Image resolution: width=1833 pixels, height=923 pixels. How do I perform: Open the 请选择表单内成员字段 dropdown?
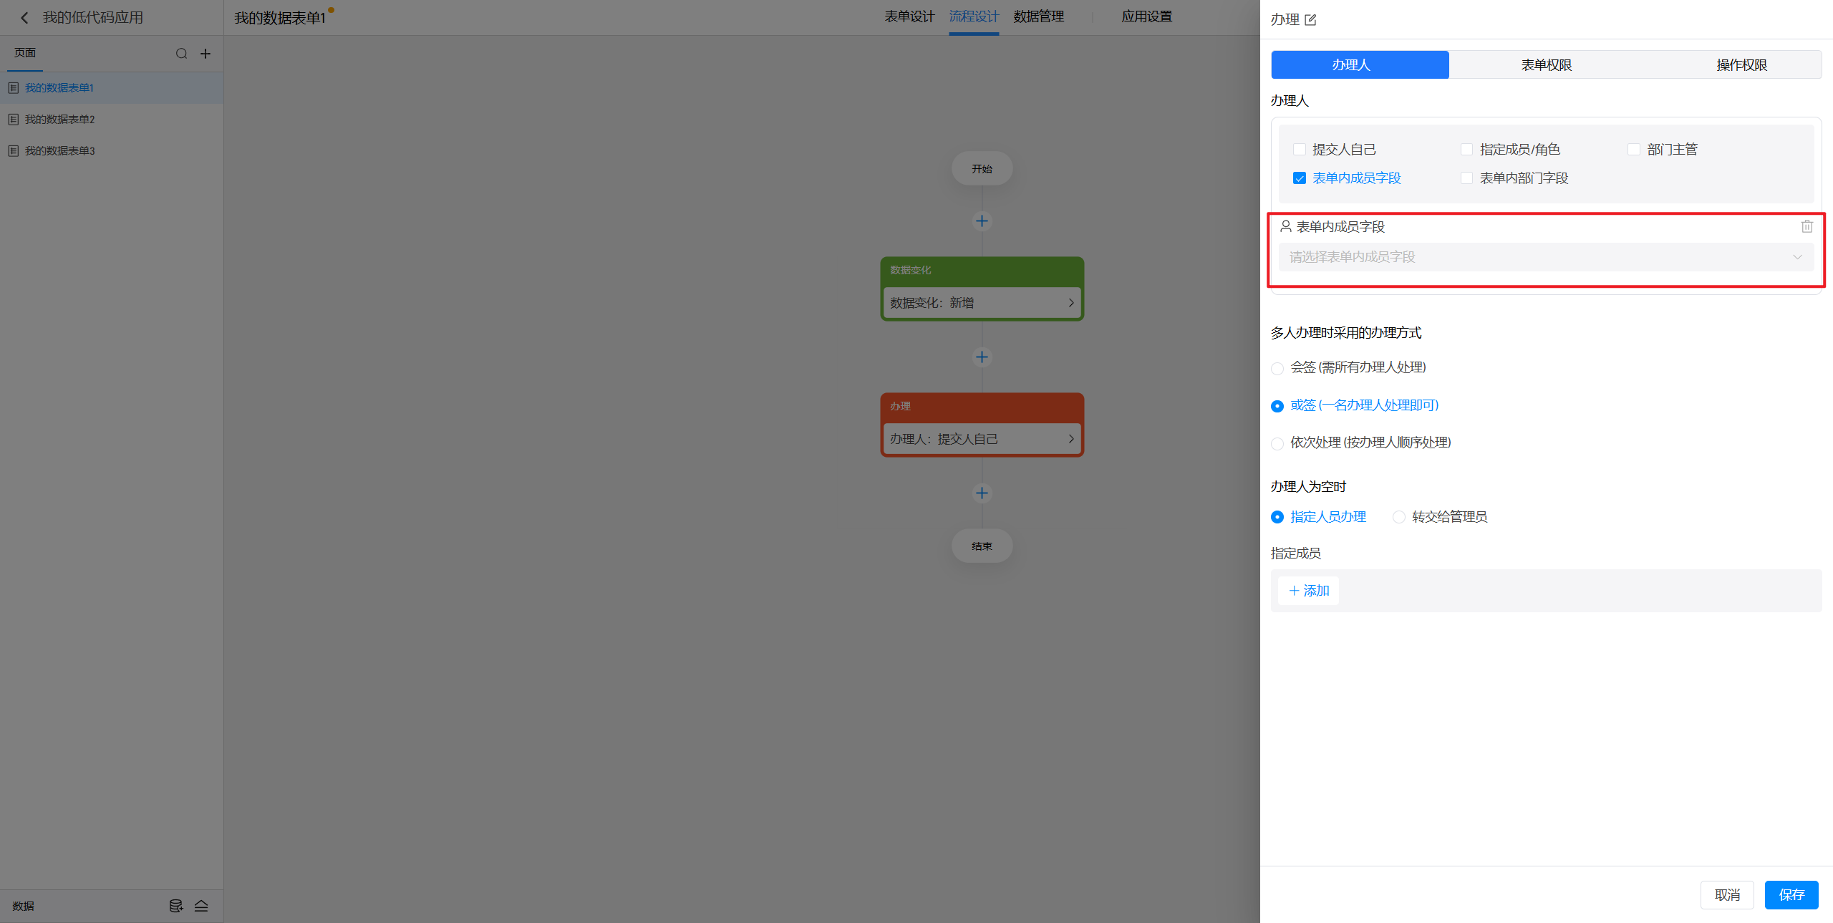1545,257
